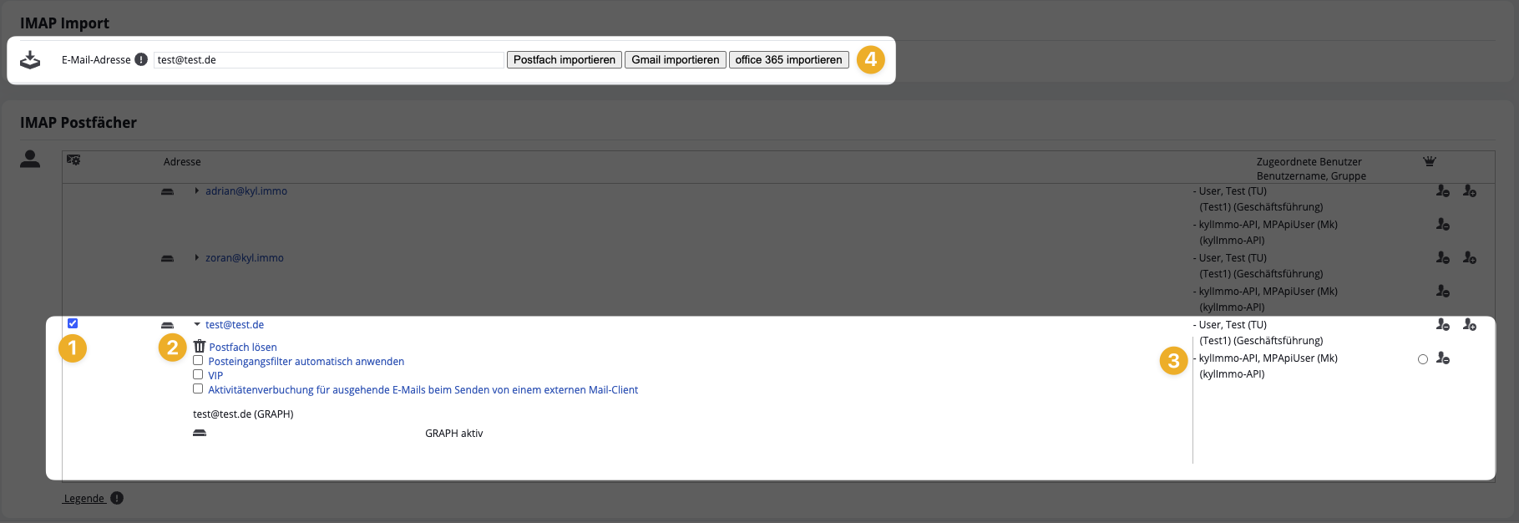1519x523 pixels.
Task: Open the adrian@kyl.immo address link
Action: click(x=246, y=191)
